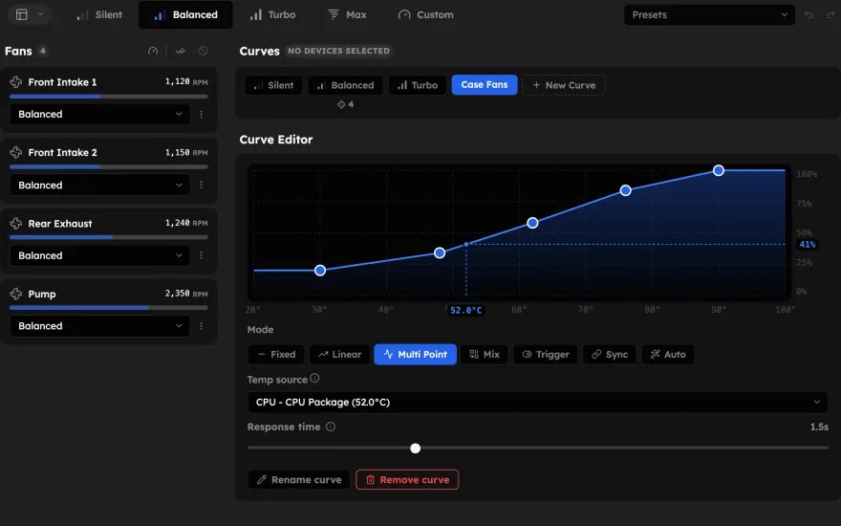The width and height of the screenshot is (841, 526).
Task: Click the Pump speed bar
Action: (109, 308)
